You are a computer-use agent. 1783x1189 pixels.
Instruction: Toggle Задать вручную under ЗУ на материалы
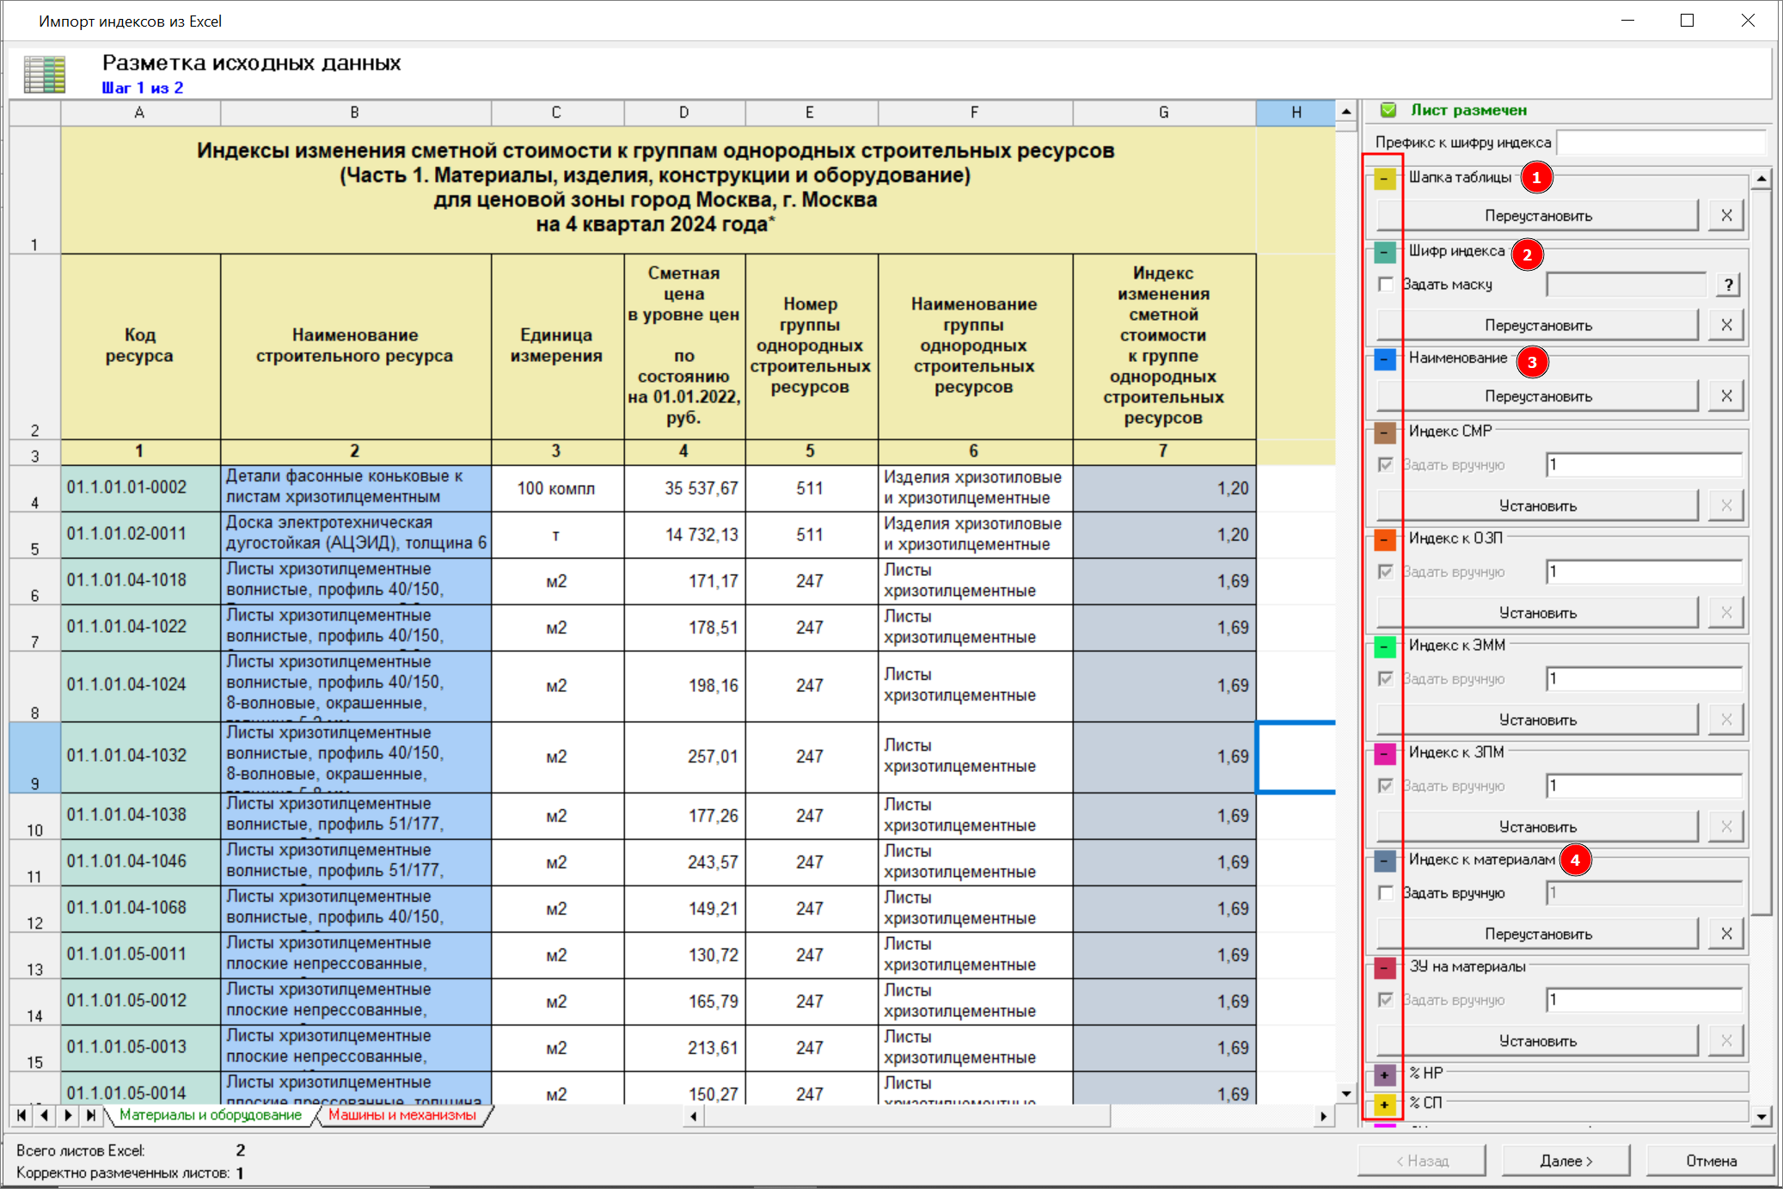pos(1385,1000)
